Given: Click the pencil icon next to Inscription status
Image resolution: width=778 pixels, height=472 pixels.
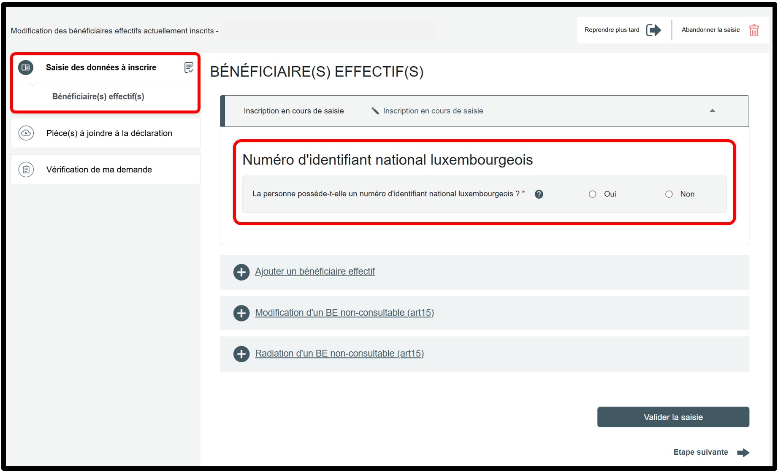Looking at the screenshot, I should 375,111.
